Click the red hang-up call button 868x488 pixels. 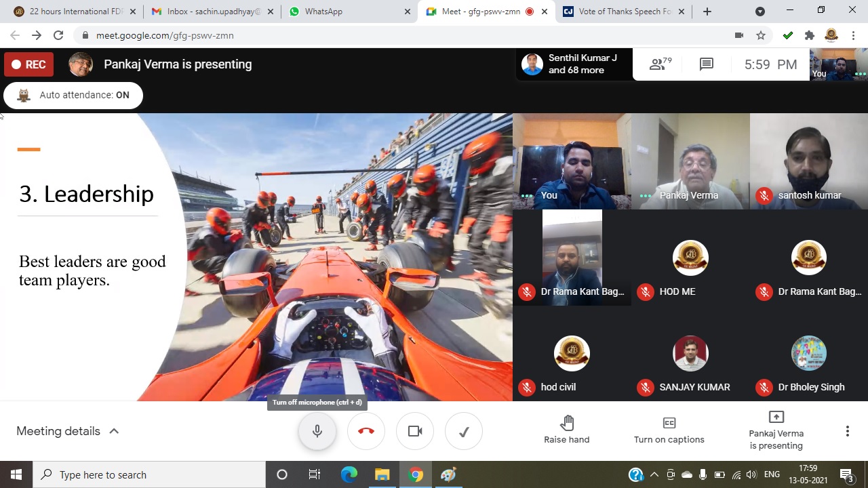(x=366, y=431)
